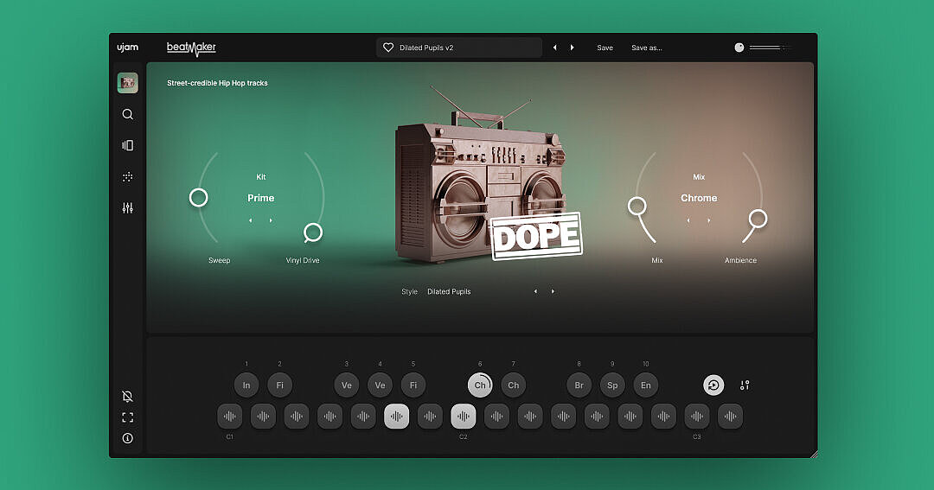This screenshot has height=490, width=934.
Task: Switch to next Style arrow
Action: (553, 292)
